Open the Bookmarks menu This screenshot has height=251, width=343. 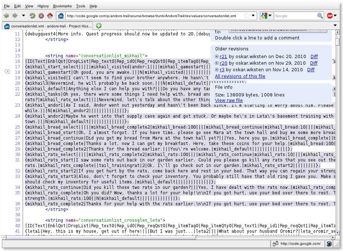(62, 6)
